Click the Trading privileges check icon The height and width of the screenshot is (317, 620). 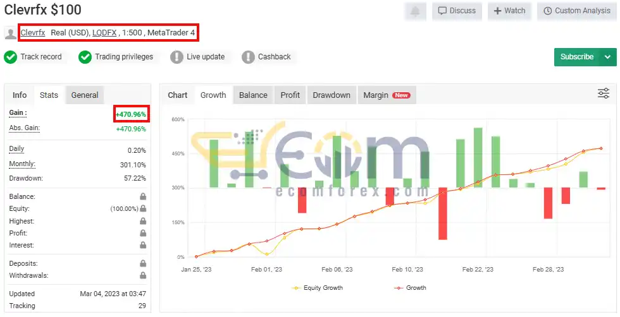tap(85, 57)
